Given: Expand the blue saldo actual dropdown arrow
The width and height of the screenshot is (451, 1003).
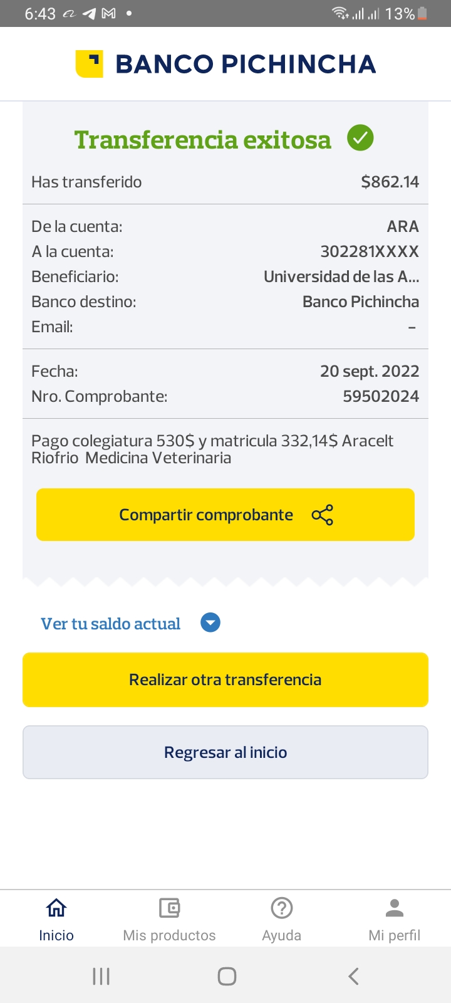Looking at the screenshot, I should pyautogui.click(x=210, y=623).
